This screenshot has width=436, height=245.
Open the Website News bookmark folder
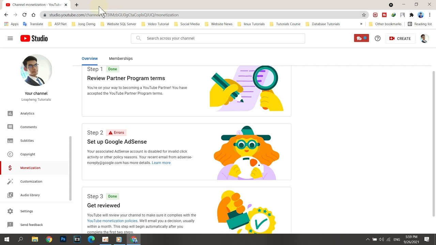pos(218,24)
